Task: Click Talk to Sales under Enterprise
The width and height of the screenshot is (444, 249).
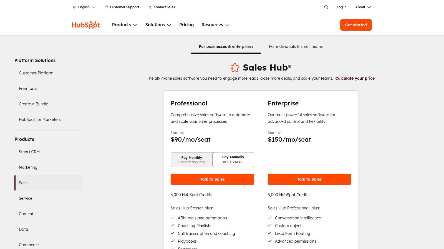Action: click(x=309, y=179)
